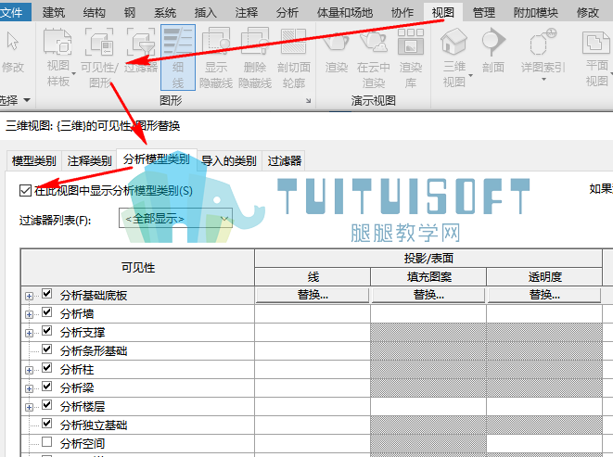Click the 可见性 column header

(x=137, y=267)
